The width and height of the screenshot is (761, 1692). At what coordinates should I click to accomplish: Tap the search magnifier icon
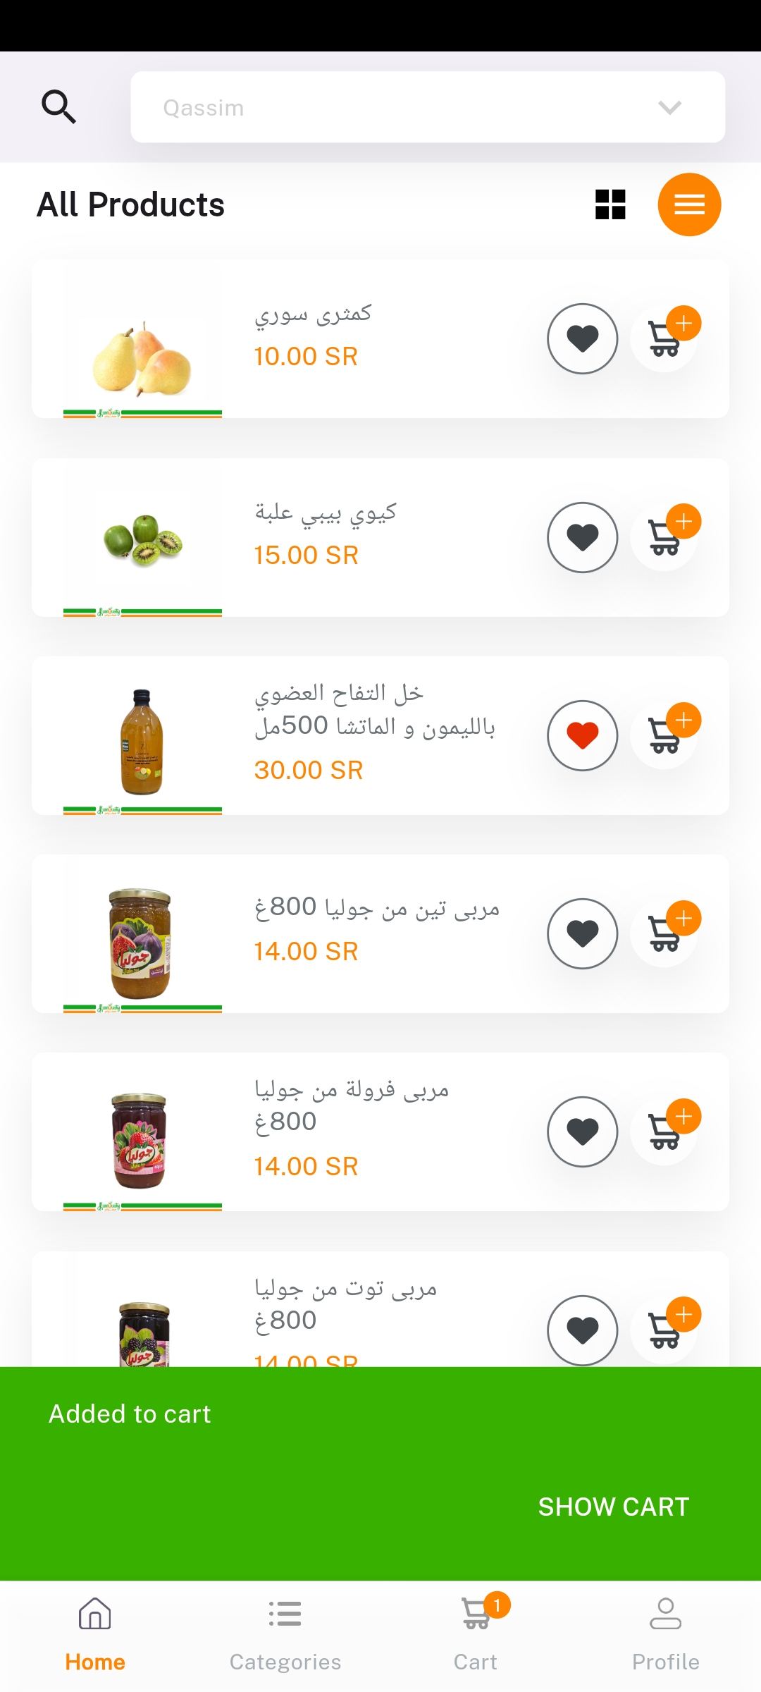(58, 107)
